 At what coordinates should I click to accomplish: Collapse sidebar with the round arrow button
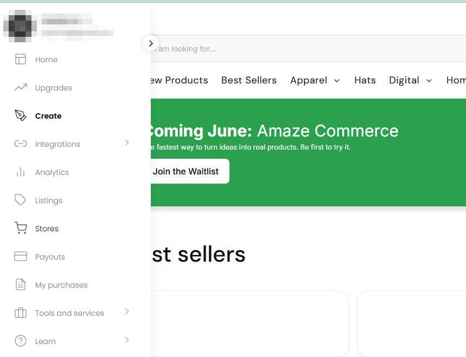150,43
